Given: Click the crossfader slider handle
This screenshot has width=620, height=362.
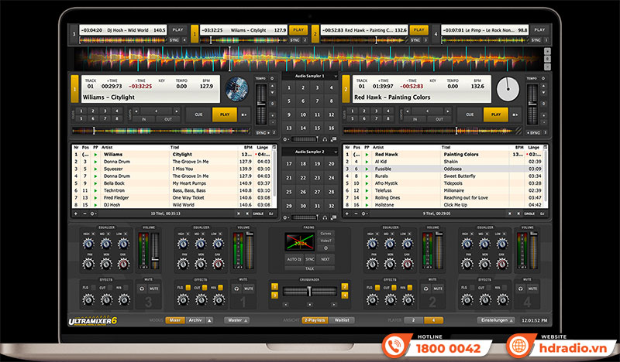Looking at the screenshot, I should (309, 291).
